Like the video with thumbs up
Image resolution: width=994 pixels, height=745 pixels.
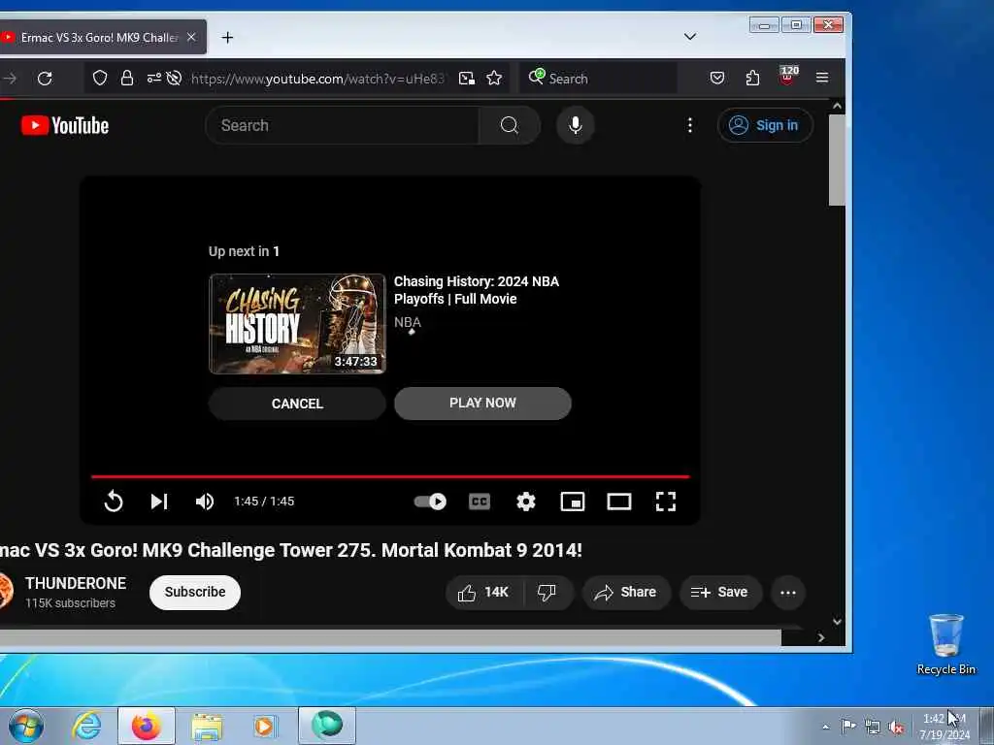(485, 593)
